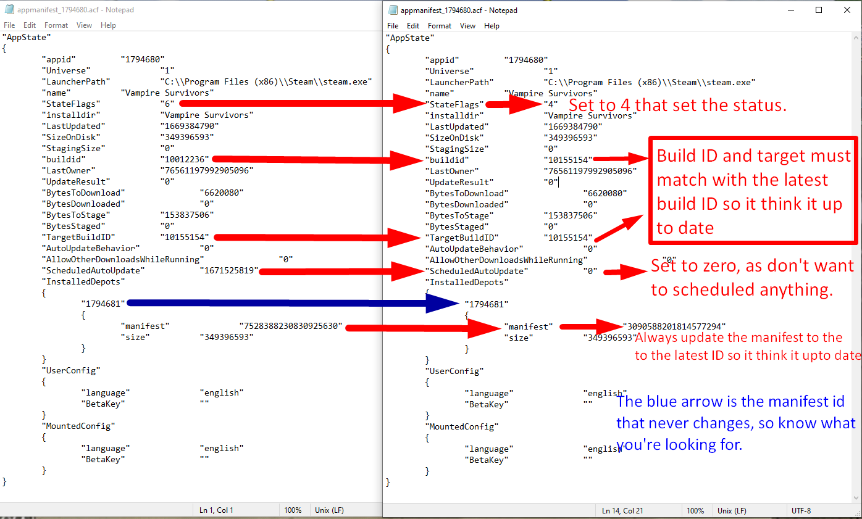Open File menu in the background Notepad window
The image size is (862, 519).
[9, 25]
